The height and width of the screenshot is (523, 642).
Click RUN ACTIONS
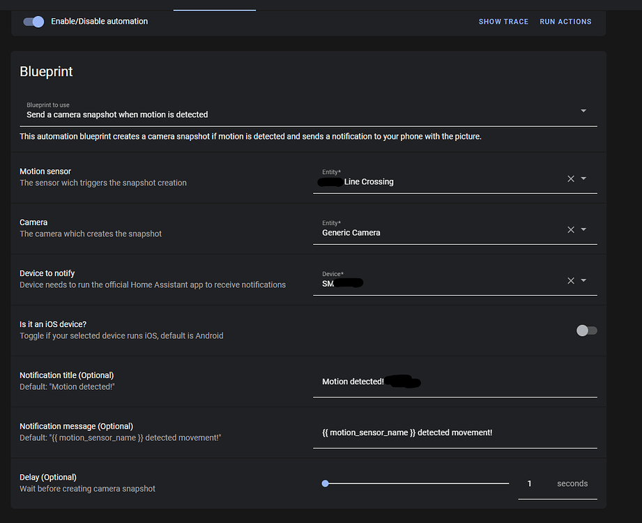565,22
